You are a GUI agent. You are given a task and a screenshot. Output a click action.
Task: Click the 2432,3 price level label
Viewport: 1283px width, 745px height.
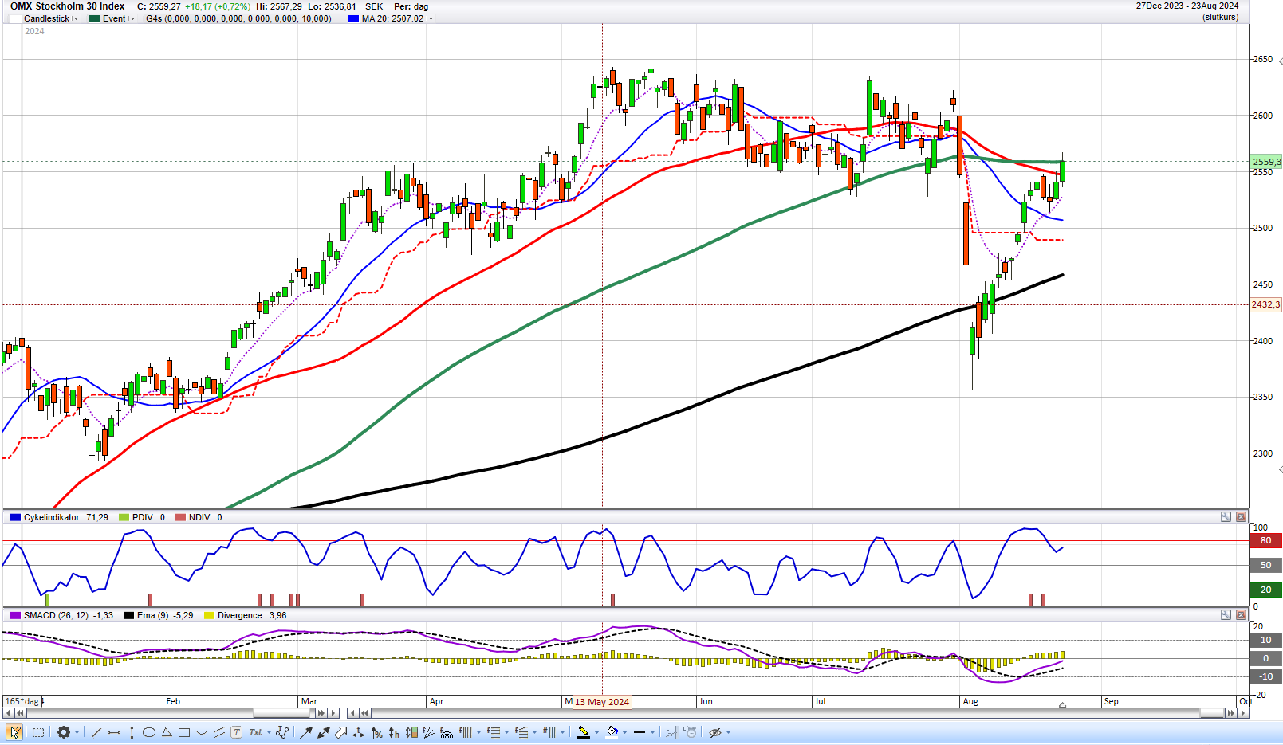[x=1265, y=304]
